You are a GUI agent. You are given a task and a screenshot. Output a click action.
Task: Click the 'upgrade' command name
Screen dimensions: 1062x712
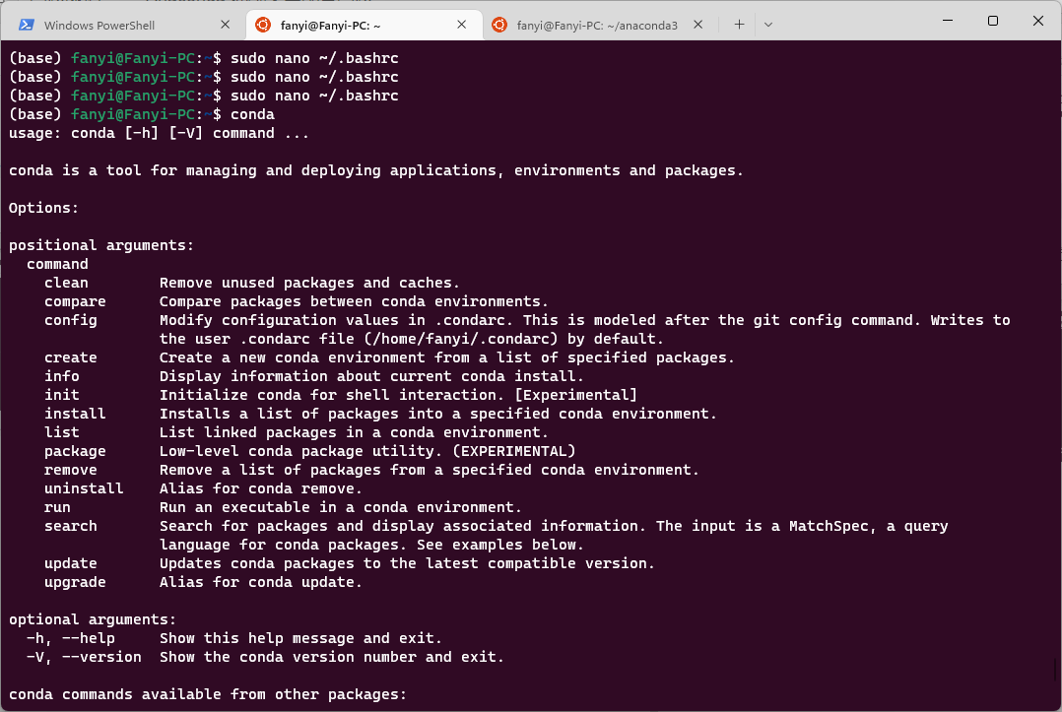(x=75, y=583)
